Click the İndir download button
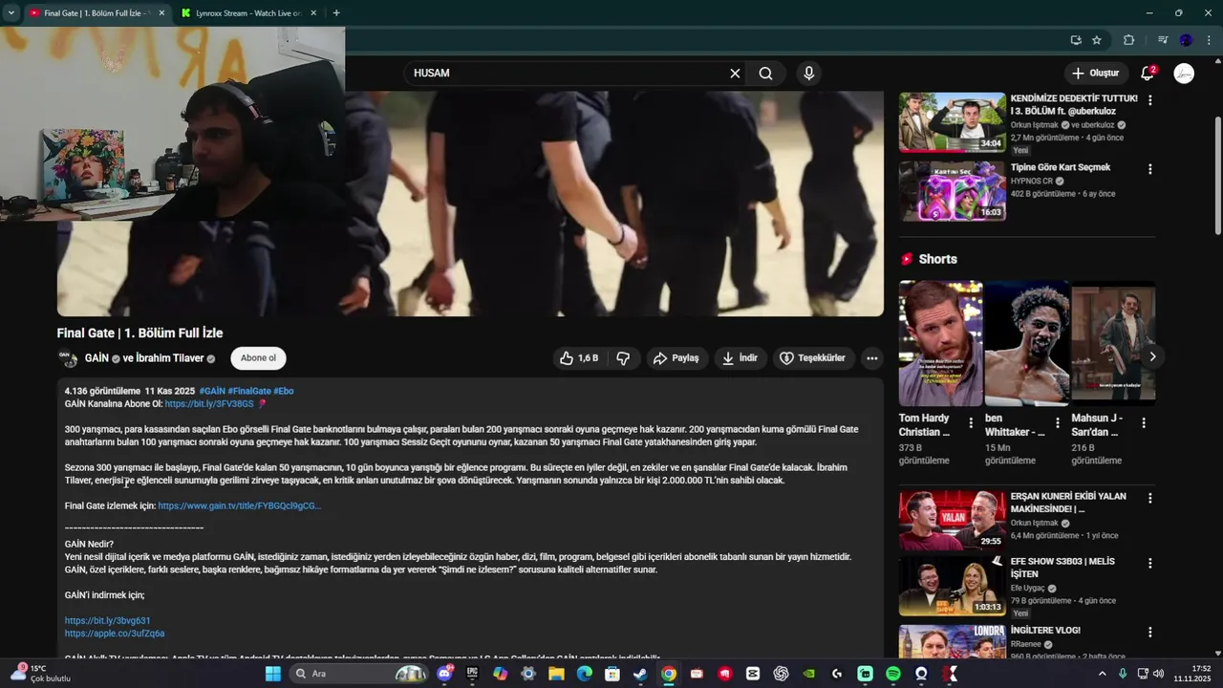This screenshot has width=1223, height=688. (740, 358)
